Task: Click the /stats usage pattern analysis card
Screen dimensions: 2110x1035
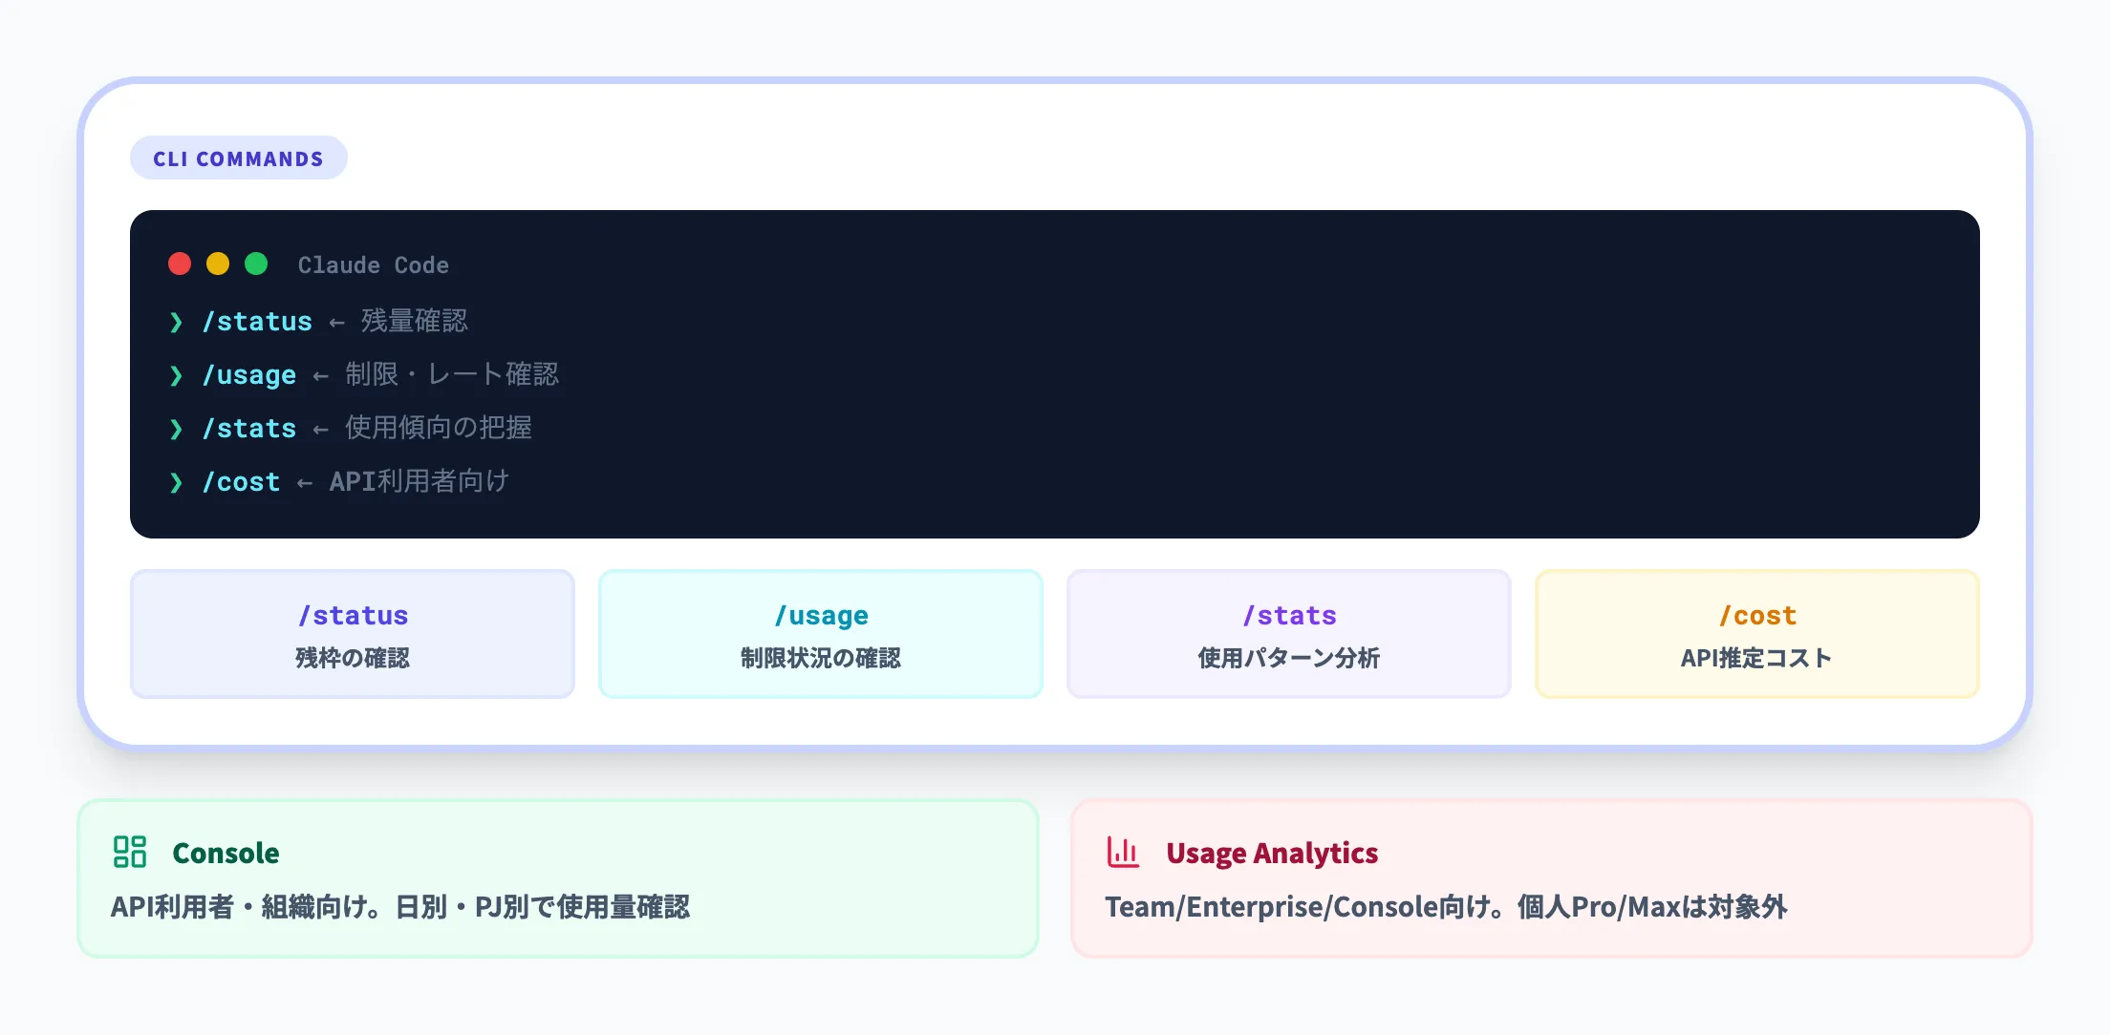Action: [1287, 633]
